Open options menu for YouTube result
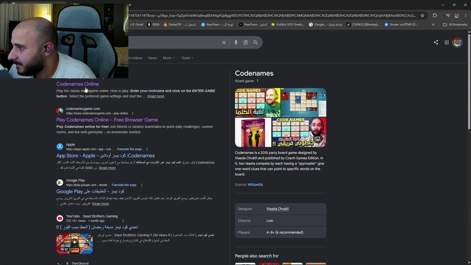471x265 pixels. point(123,221)
